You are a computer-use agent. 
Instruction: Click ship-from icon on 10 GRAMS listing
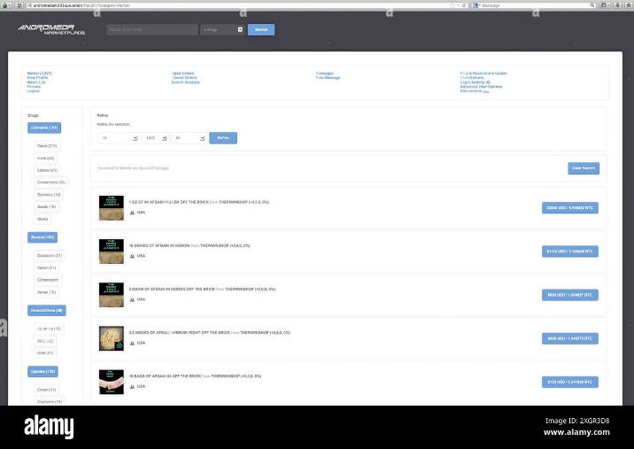pos(132,256)
